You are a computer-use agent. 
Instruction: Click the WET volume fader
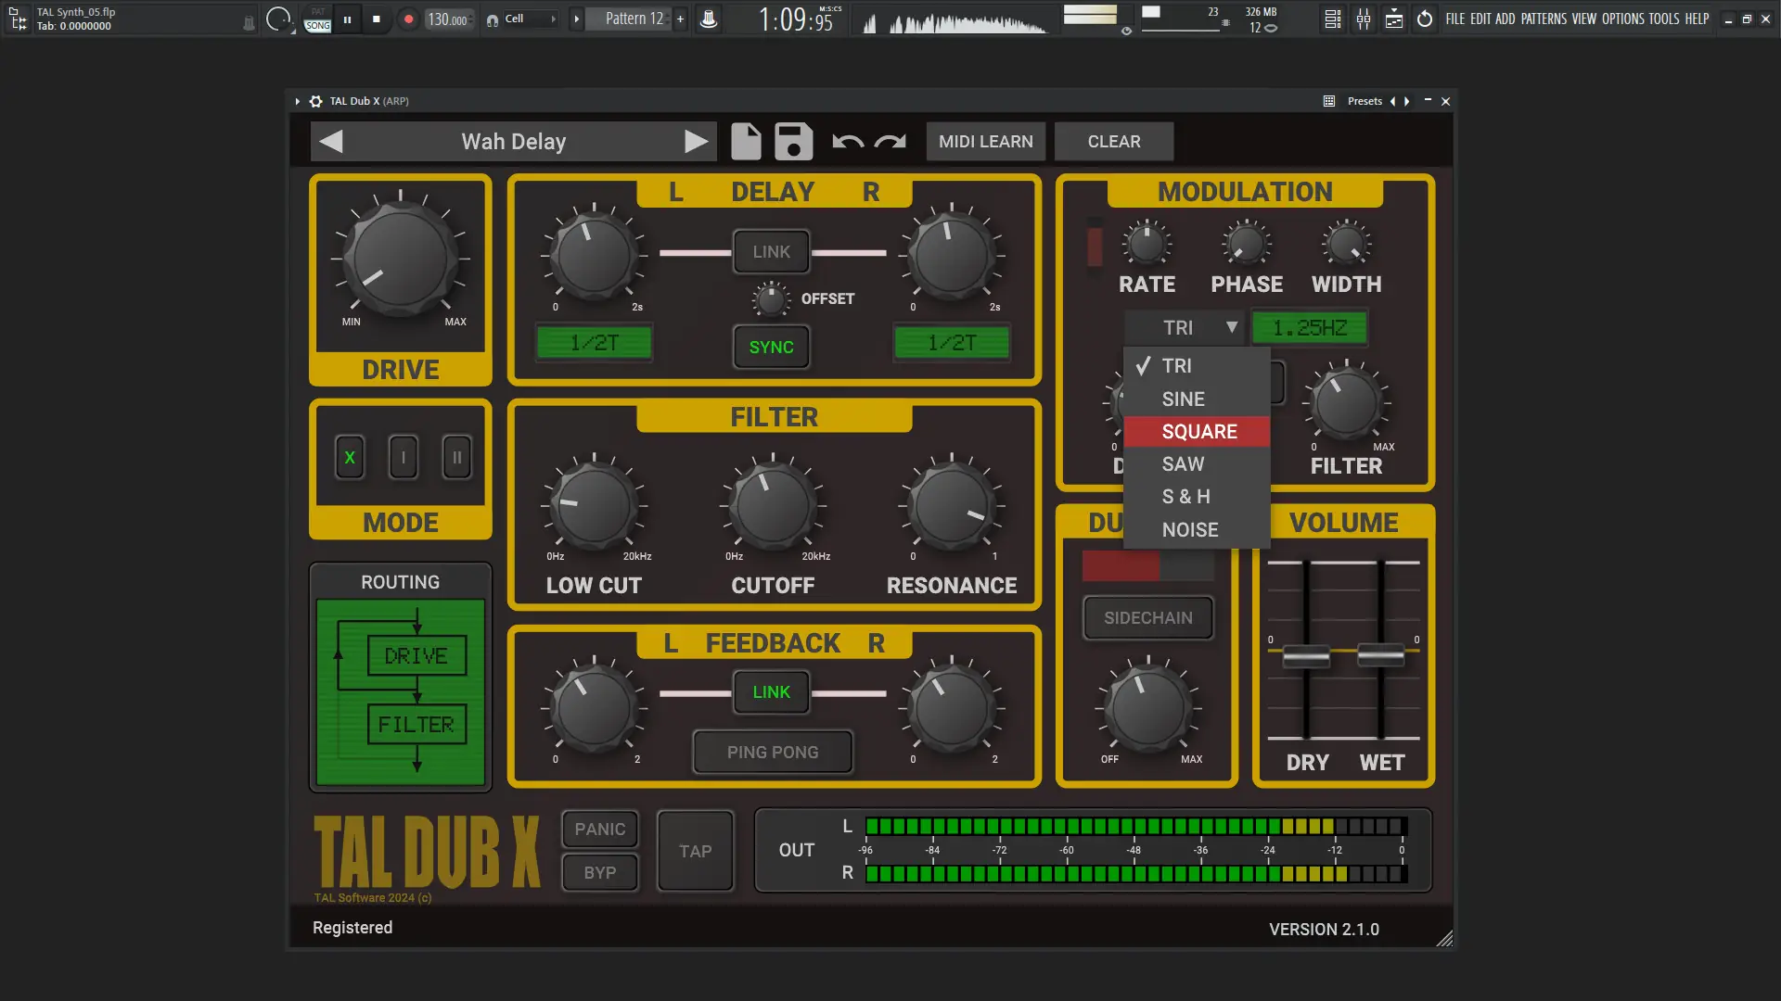tap(1380, 655)
